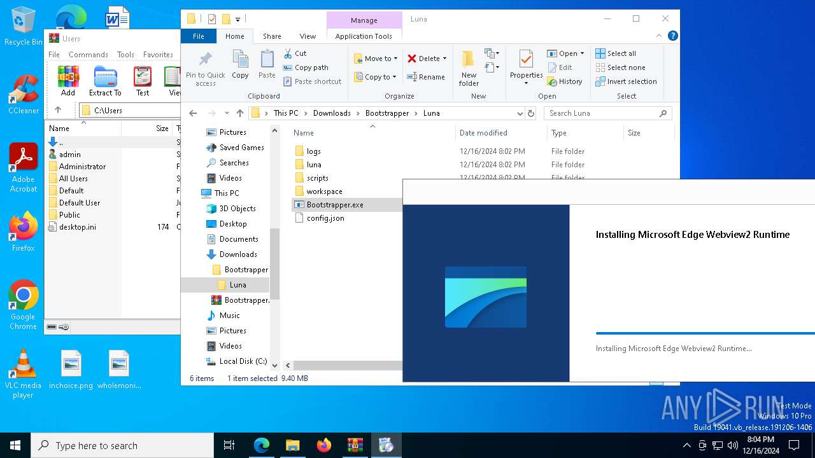Click the Edit button in Open group

click(x=560, y=67)
